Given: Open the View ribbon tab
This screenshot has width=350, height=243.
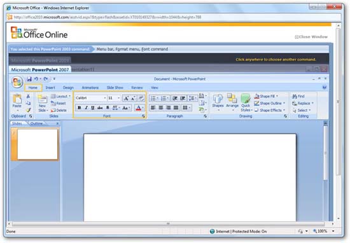Looking at the screenshot, I should (155, 88).
